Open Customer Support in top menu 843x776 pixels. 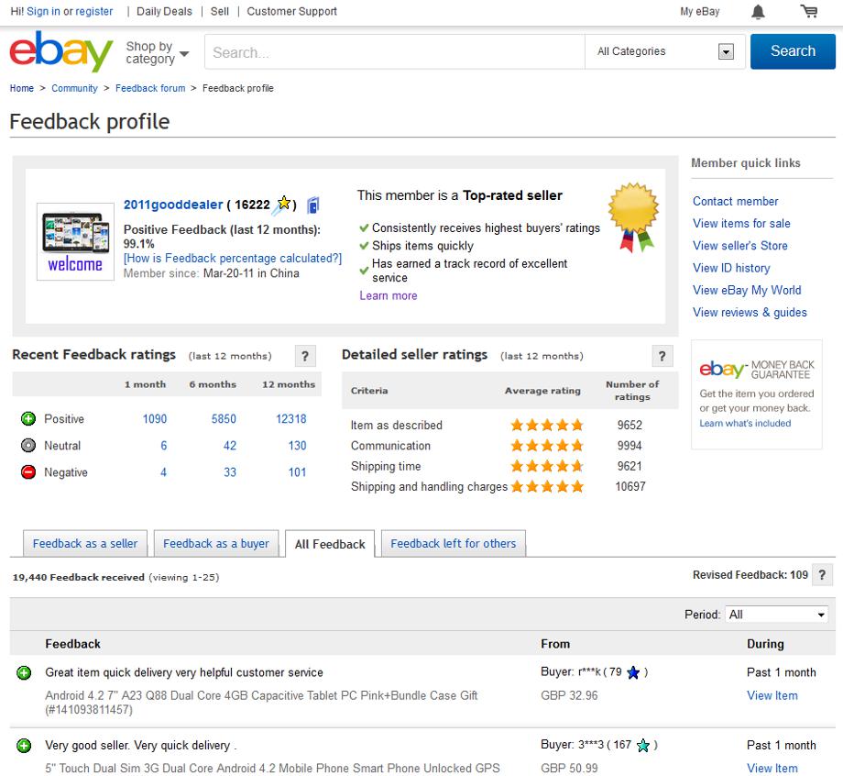coord(291,11)
